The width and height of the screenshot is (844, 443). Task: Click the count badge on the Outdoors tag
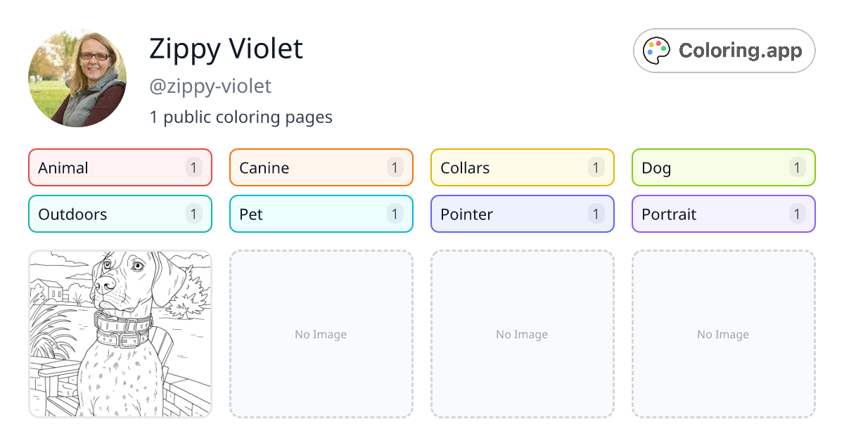pyautogui.click(x=193, y=214)
